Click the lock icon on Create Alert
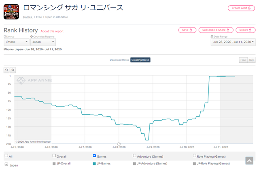Viewport: 259px width, 171px height. tap(249, 8)
